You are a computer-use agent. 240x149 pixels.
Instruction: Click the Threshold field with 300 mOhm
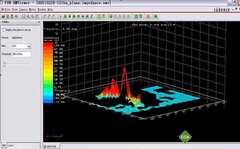[21, 54]
